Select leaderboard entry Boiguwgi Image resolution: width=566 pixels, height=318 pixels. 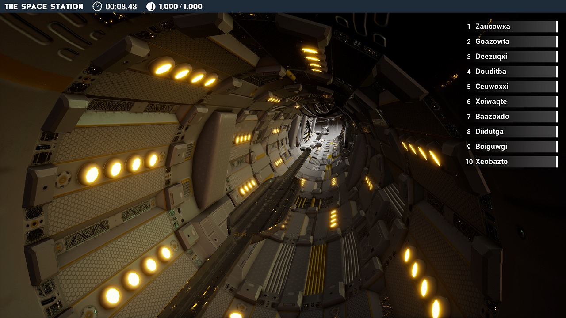point(511,147)
